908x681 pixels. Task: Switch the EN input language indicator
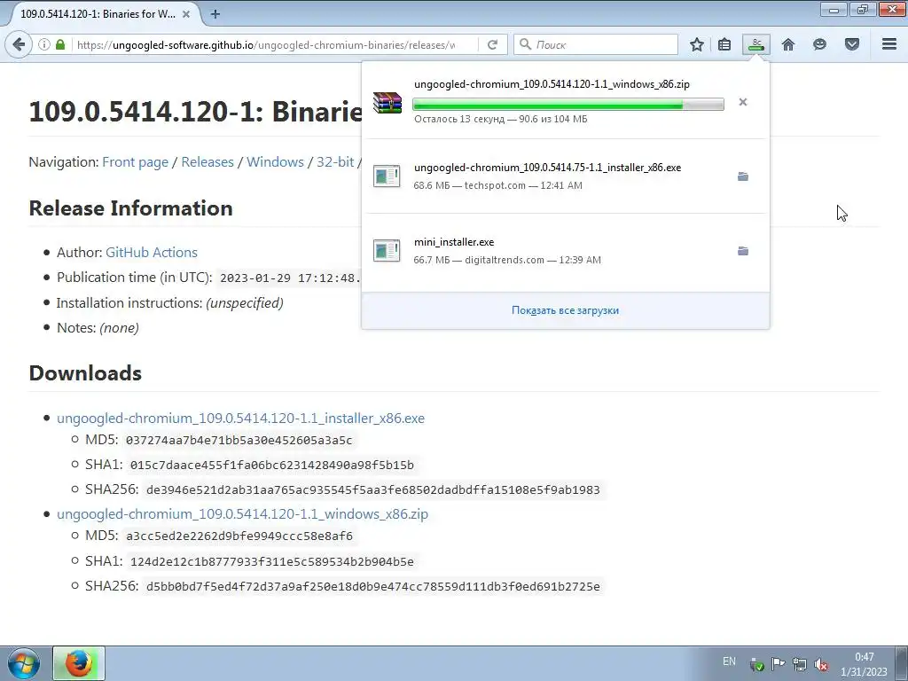tap(729, 661)
